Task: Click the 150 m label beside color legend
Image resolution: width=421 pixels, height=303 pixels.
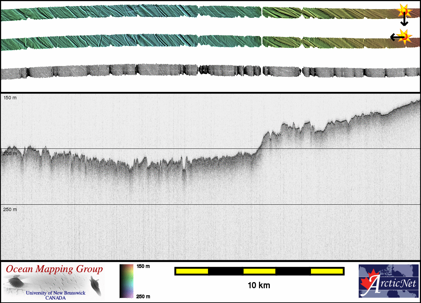Action: 143,266
